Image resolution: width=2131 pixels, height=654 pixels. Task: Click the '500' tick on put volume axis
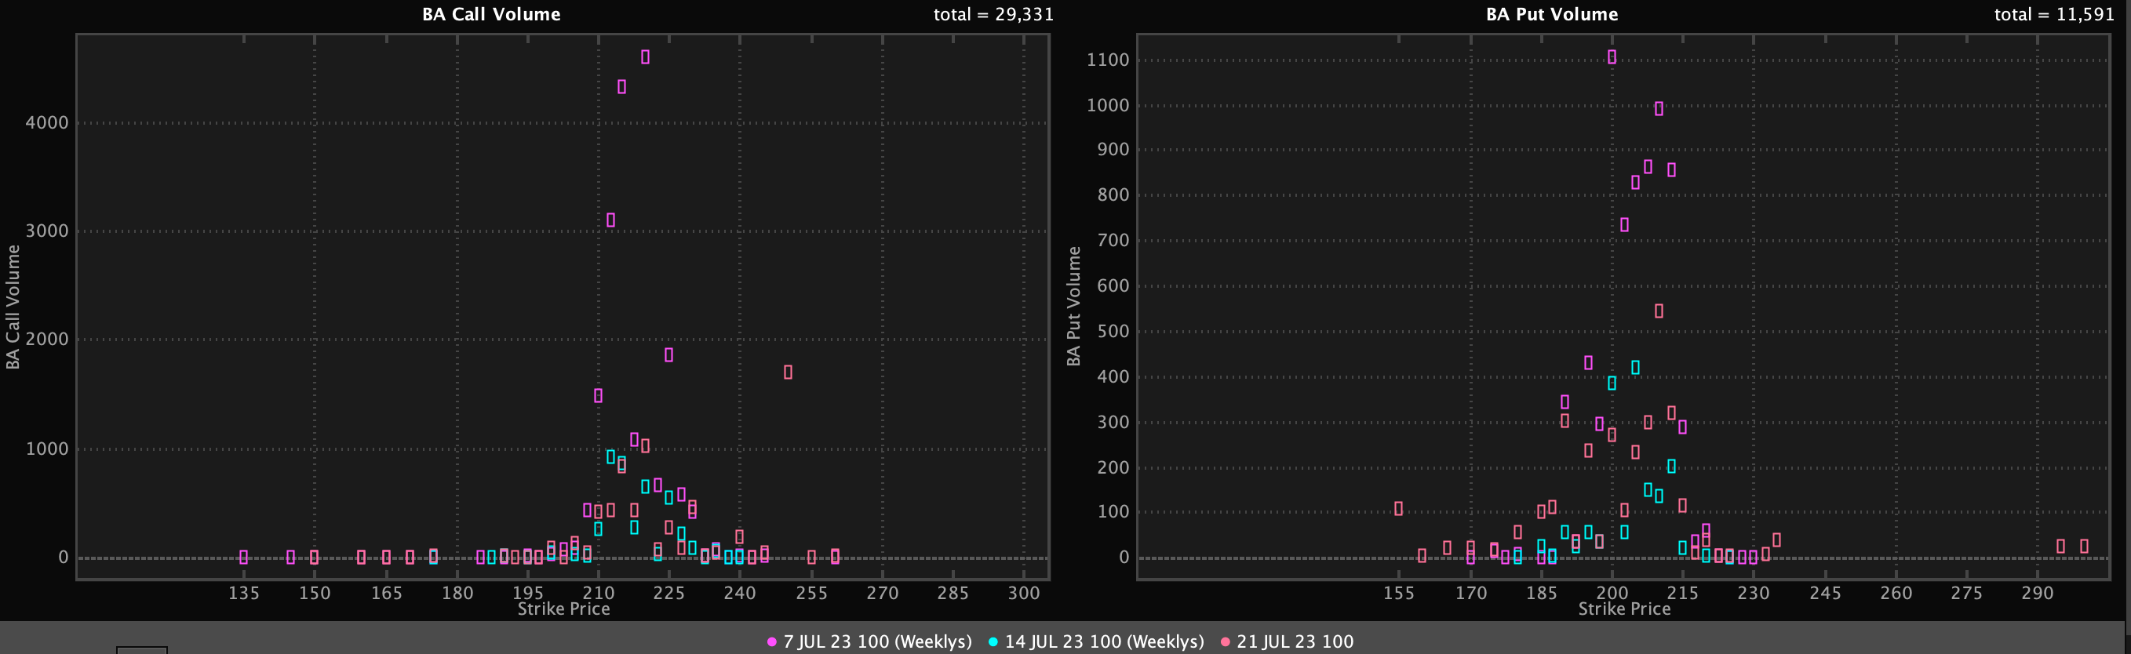click(x=1113, y=331)
